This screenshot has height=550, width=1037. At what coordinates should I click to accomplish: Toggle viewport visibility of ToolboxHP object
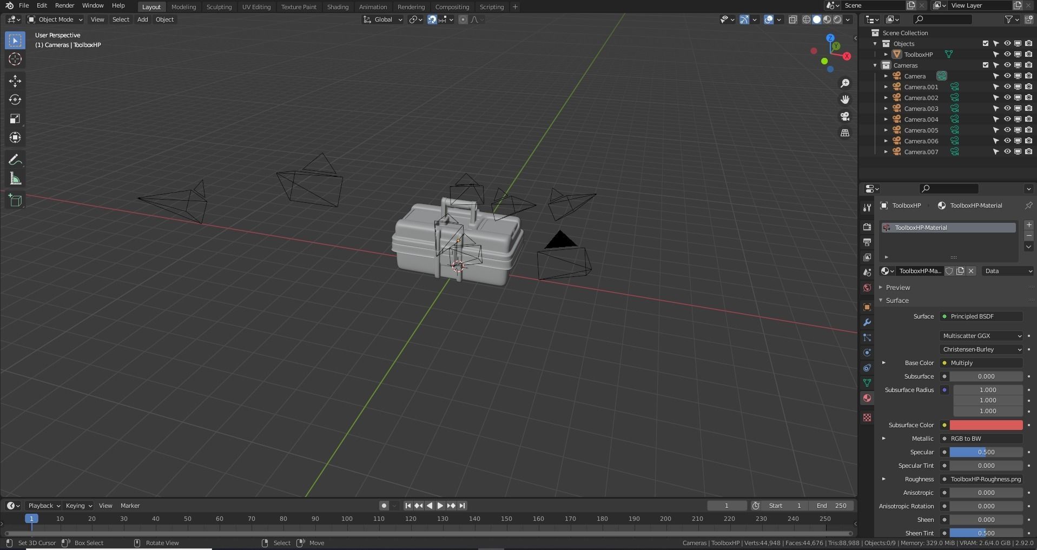coord(1007,54)
